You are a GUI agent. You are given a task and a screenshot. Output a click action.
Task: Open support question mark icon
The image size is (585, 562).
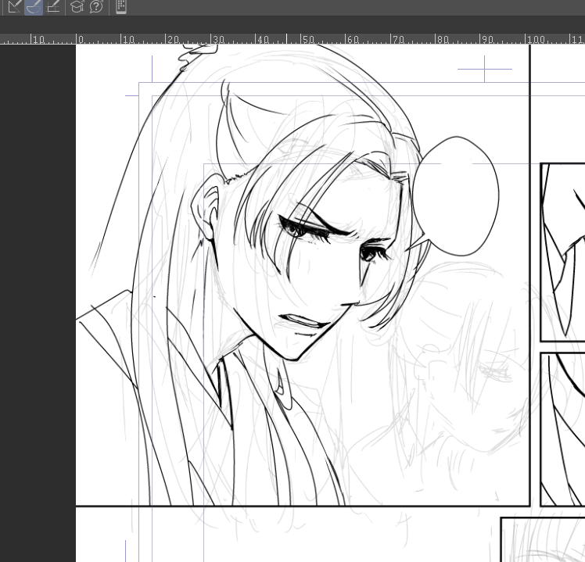pos(96,6)
